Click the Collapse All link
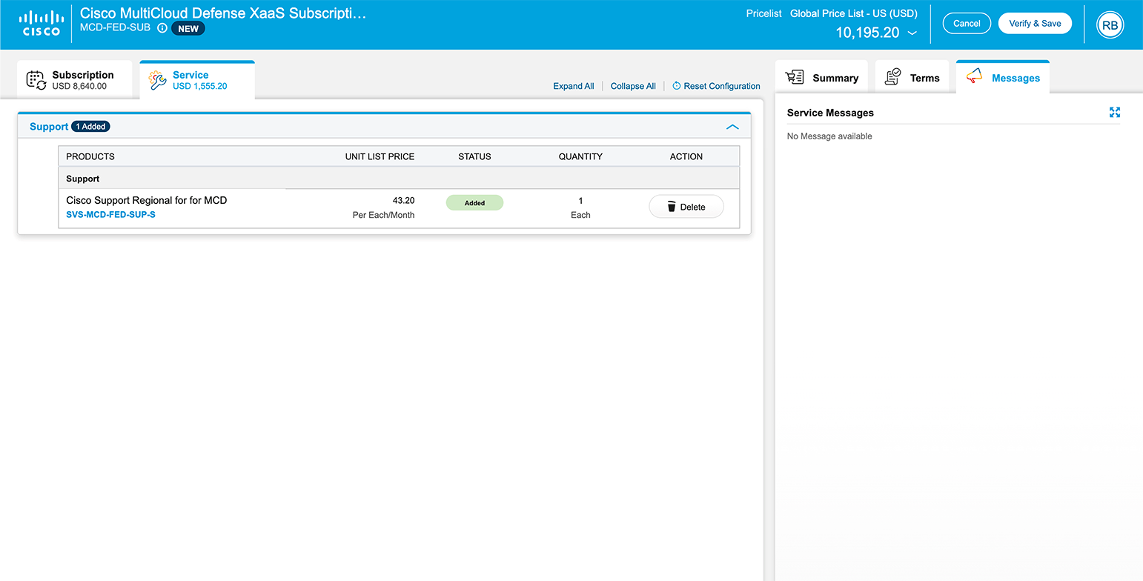 [633, 86]
